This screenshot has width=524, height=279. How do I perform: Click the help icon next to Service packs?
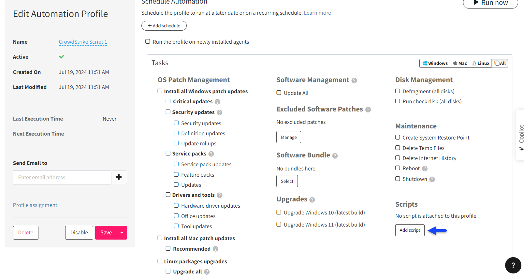point(211,154)
